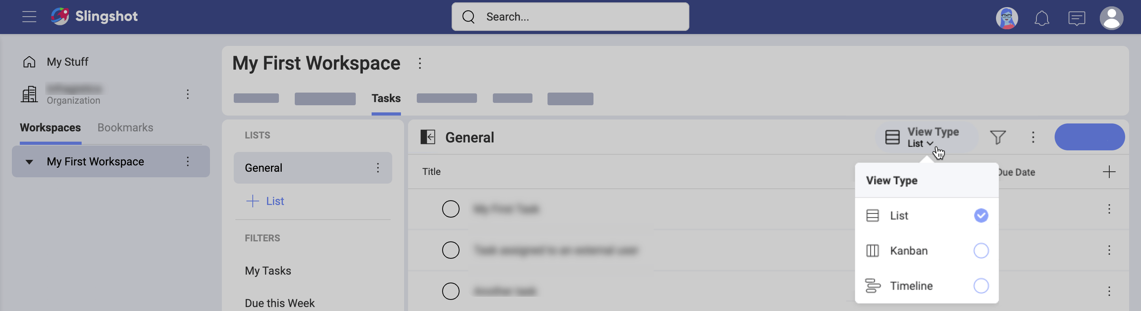Open workspace title more options menu
Image resolution: width=1141 pixels, height=311 pixels.
(x=420, y=63)
